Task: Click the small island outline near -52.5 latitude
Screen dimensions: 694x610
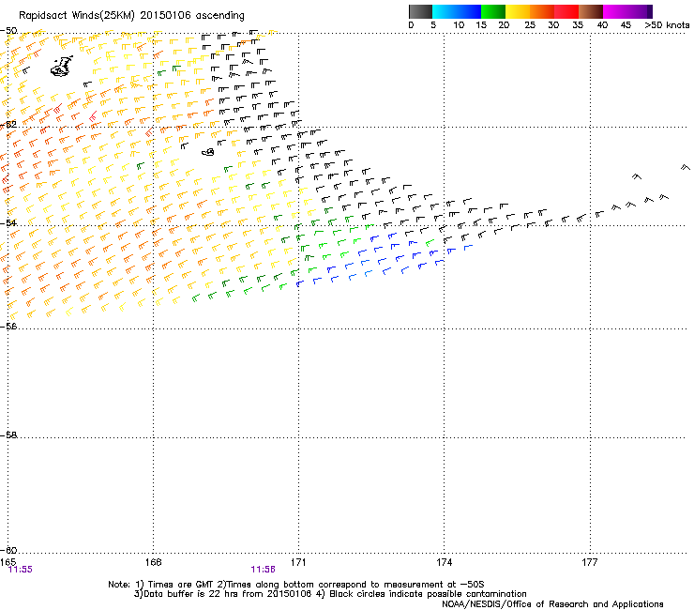Action: pyautogui.click(x=208, y=152)
